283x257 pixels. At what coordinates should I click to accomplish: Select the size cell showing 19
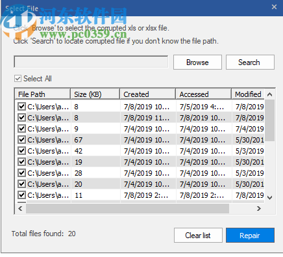(95, 162)
